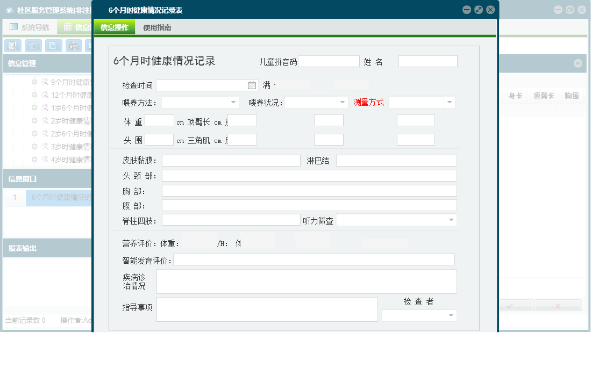
Task: Expand the 9个月时健康 tree node
Action: [x=34, y=82]
